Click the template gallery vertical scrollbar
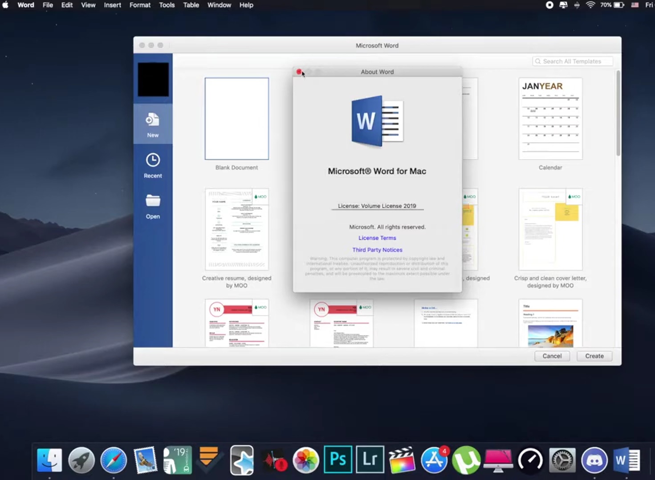The height and width of the screenshot is (480, 655). coord(618,113)
